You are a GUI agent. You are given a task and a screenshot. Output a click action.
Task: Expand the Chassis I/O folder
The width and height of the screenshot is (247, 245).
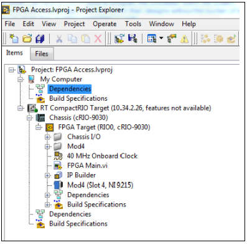click(47, 137)
